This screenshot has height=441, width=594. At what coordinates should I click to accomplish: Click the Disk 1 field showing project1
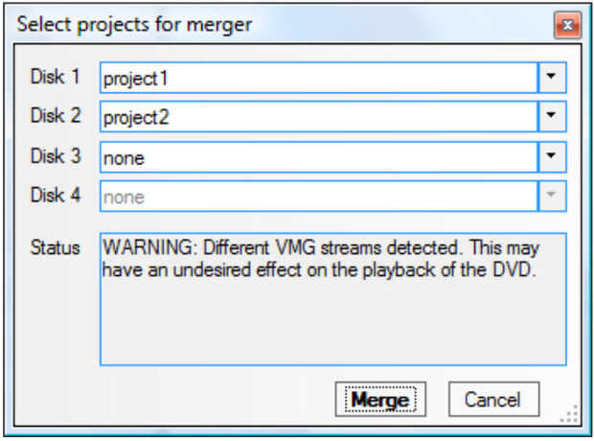tap(316, 78)
